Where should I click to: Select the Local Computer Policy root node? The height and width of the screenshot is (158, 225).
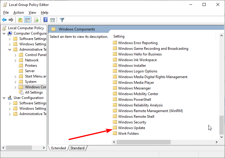[x=26, y=28]
